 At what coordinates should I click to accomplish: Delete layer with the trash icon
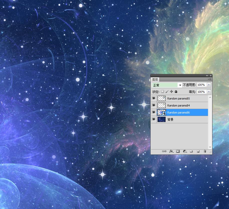[205, 151]
